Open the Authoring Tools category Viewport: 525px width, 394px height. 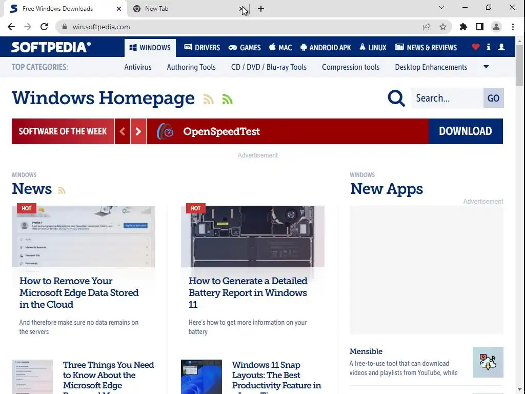pyautogui.click(x=191, y=67)
